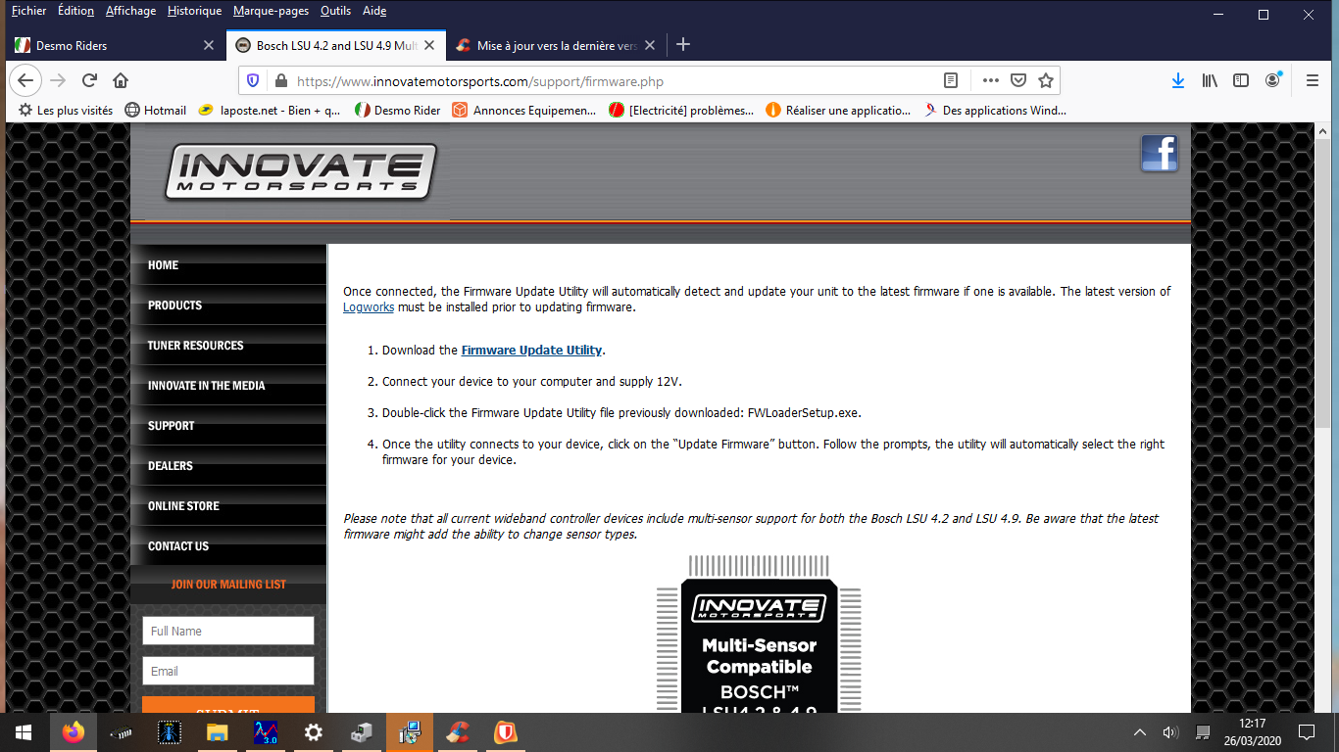Open the Desmo Rider bookmark
The width and height of the screenshot is (1339, 752).
[397, 111]
